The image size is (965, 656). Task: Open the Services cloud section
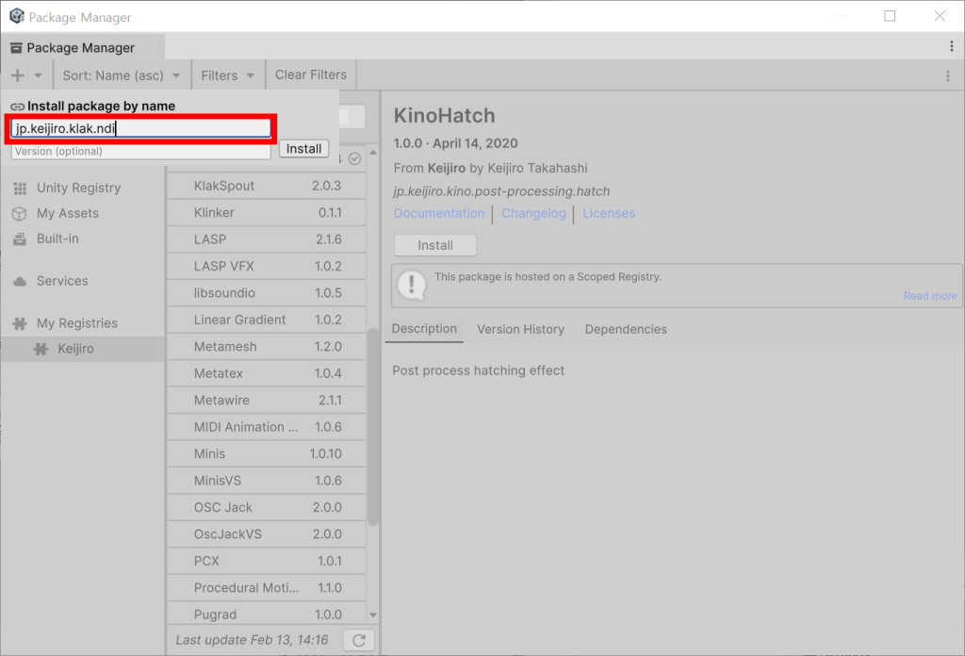click(62, 281)
